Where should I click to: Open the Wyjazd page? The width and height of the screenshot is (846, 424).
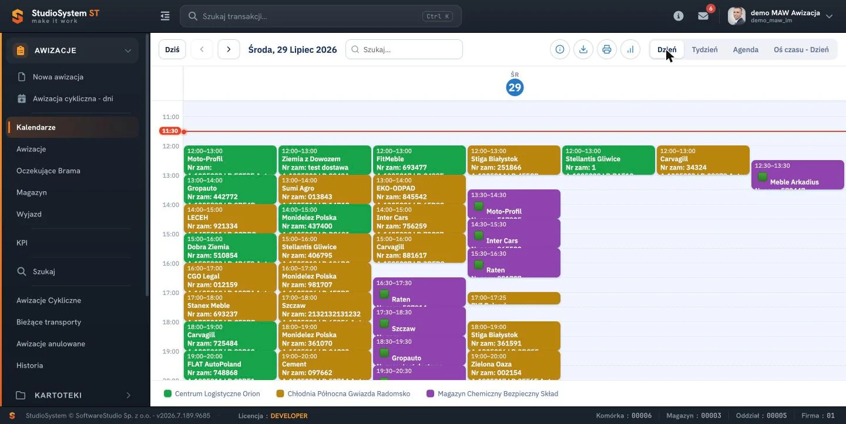pyautogui.click(x=29, y=214)
